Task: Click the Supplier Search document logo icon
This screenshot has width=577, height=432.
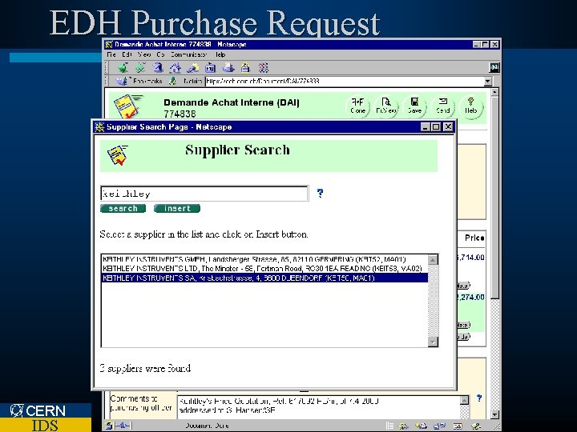Action: point(117,155)
